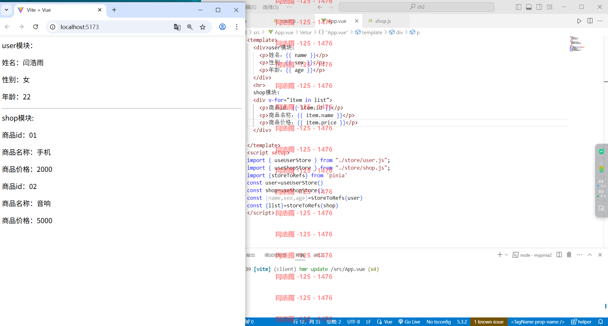Open the terminal launch profile dropdown arrow
The width and height of the screenshot is (608, 326).
pos(506,255)
